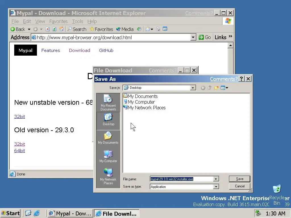
Task: Click the Edit page icon in IE toolbar
Action: point(165,29)
